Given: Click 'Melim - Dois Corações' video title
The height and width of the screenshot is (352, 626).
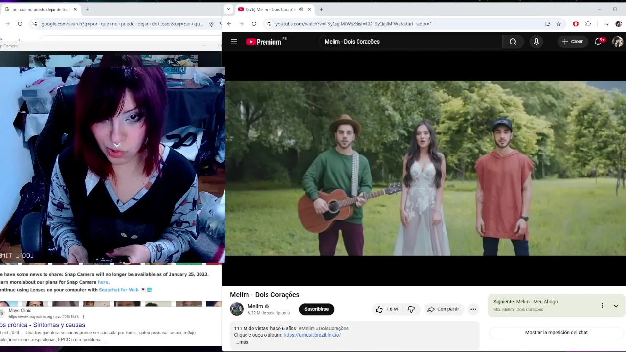Looking at the screenshot, I should pos(265,295).
